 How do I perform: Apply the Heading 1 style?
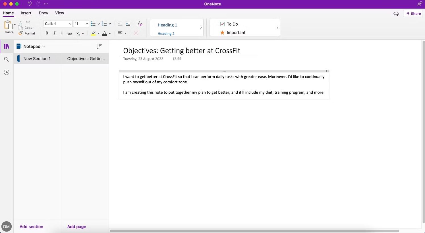[167, 25]
